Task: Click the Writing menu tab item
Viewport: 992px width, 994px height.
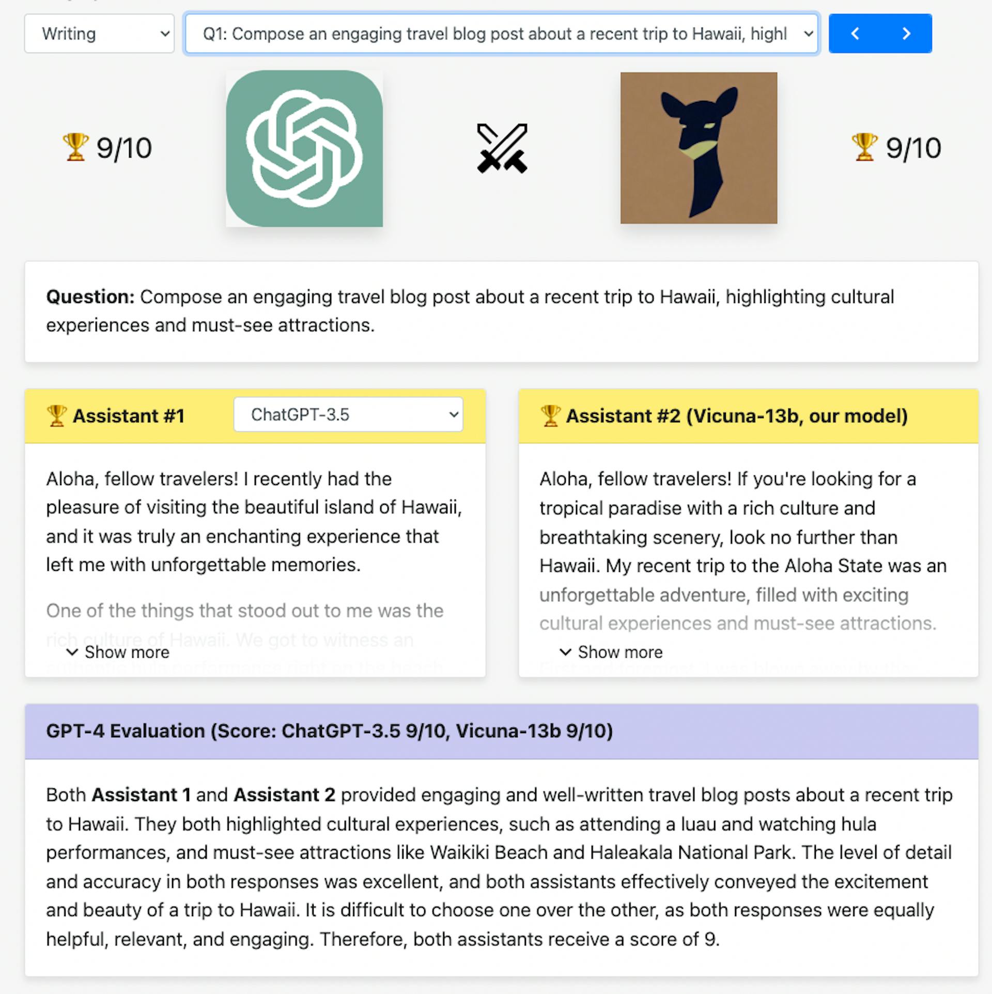Action: click(97, 33)
